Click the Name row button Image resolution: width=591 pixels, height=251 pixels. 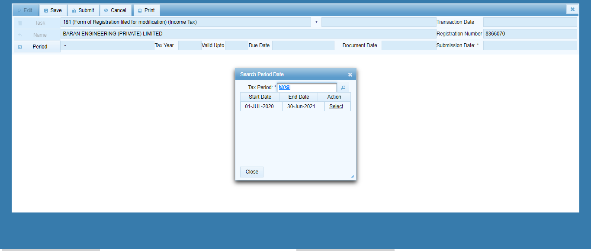(37, 35)
